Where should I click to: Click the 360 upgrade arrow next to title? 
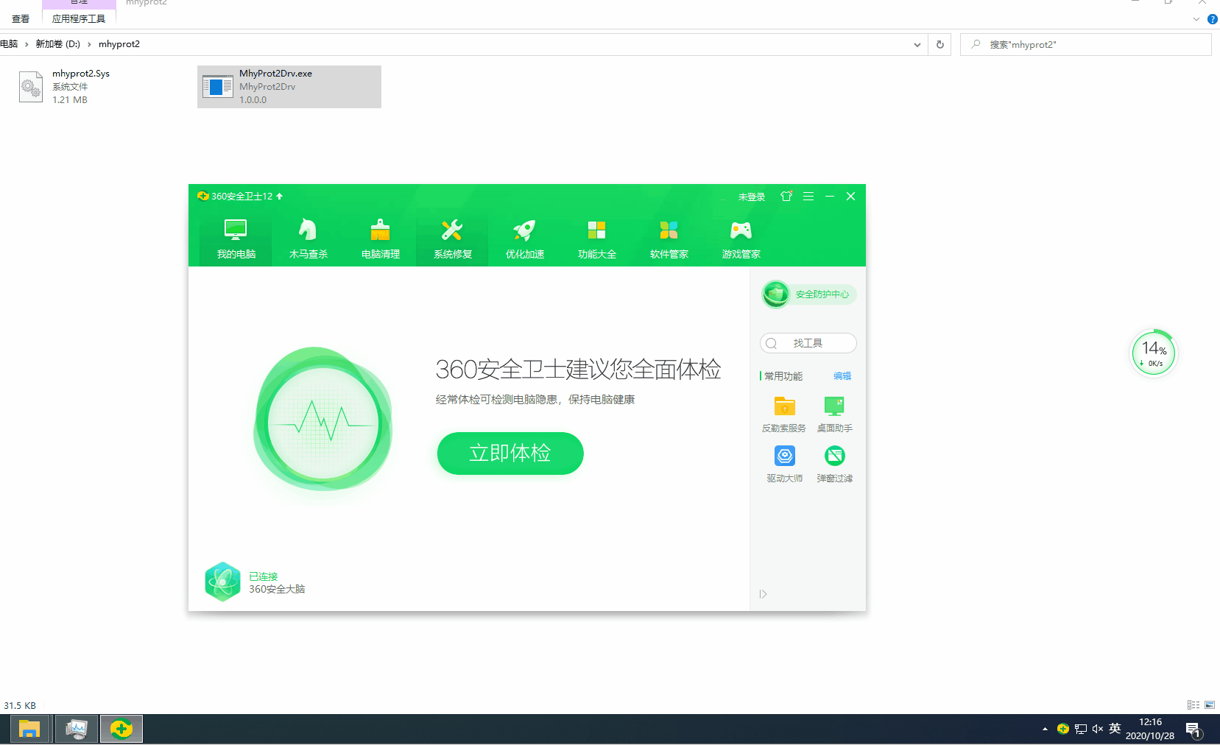click(x=280, y=197)
